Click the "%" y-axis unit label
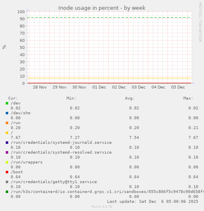The height and width of the screenshot is (211, 204). [4, 47]
